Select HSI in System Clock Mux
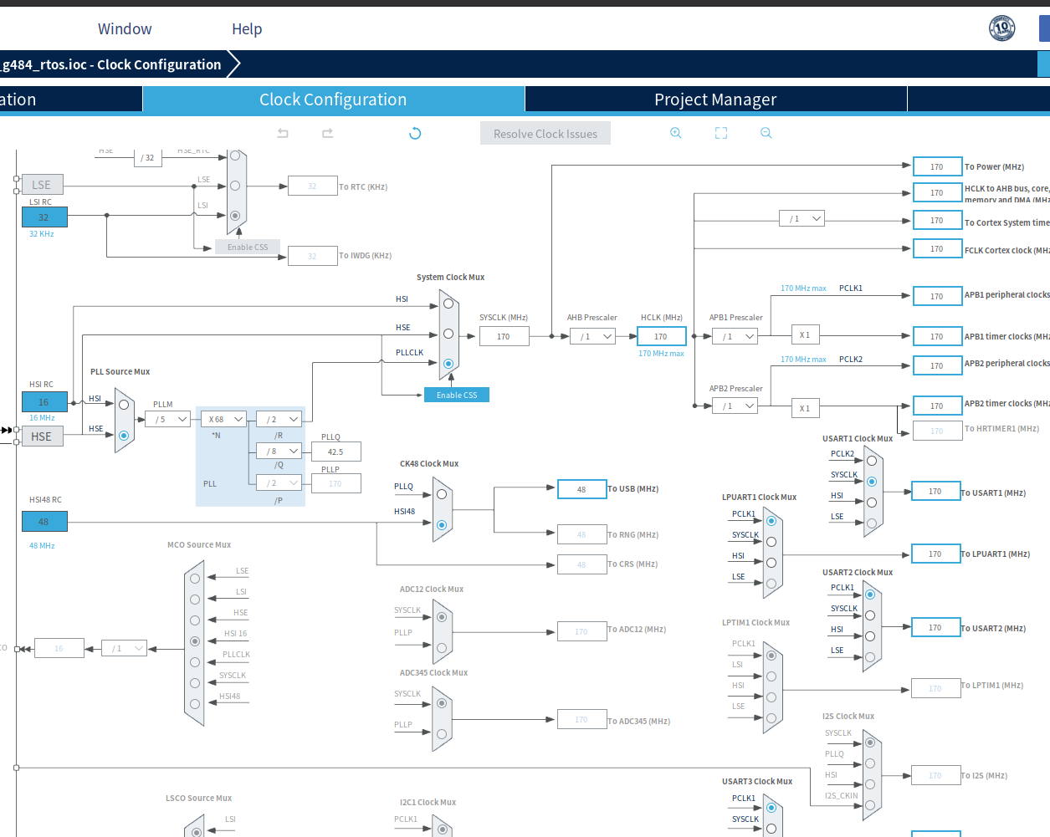 click(448, 304)
